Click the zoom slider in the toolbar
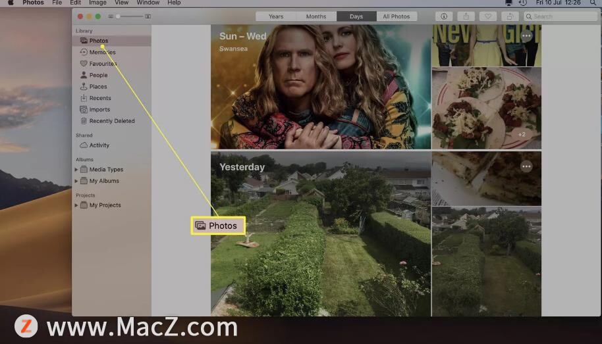The width and height of the screenshot is (602, 344). pyautogui.click(x=129, y=16)
